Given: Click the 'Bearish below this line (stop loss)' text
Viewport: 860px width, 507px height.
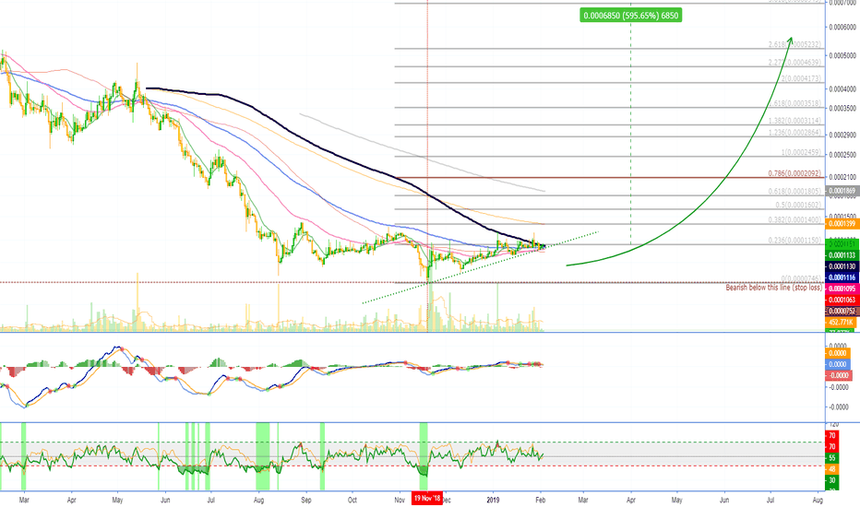Looking at the screenshot, I should [774, 288].
